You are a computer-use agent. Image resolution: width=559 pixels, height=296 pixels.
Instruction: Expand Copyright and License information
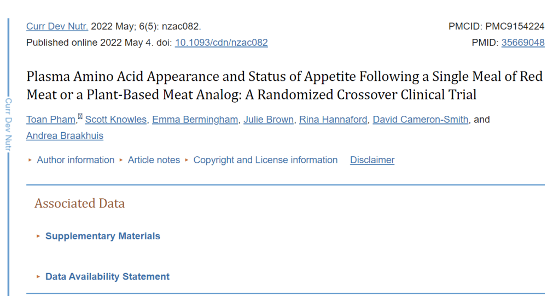pos(265,160)
